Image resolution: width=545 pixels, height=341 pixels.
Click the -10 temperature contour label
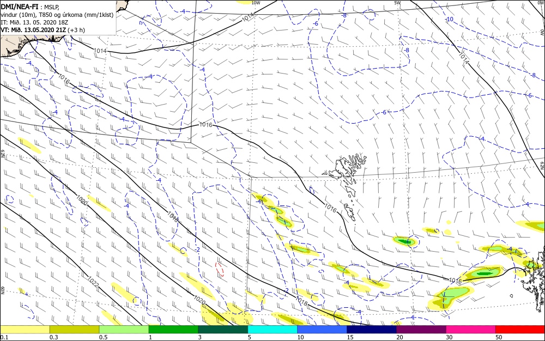coord(450,19)
